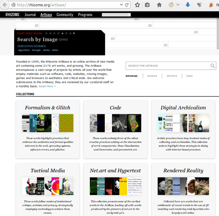Click the monkey face extension icon
This screenshot has width=219, height=216.
point(171,5)
